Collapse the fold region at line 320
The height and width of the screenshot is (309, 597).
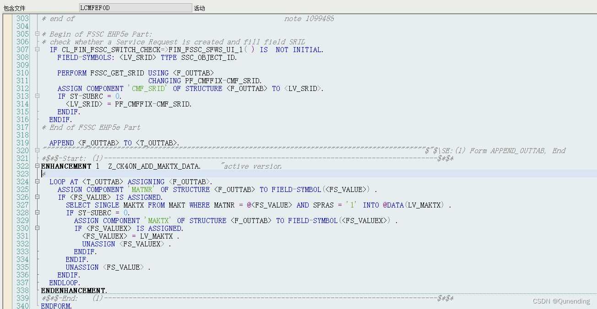[37, 150]
